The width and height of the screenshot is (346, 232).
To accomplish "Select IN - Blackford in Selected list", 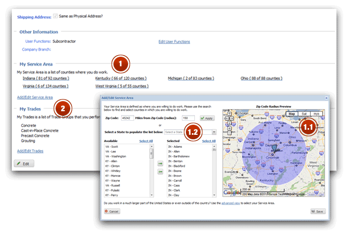I will click(190, 166).
